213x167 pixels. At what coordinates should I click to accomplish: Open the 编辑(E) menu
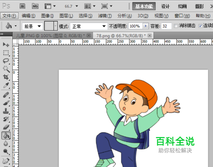click(29, 16)
